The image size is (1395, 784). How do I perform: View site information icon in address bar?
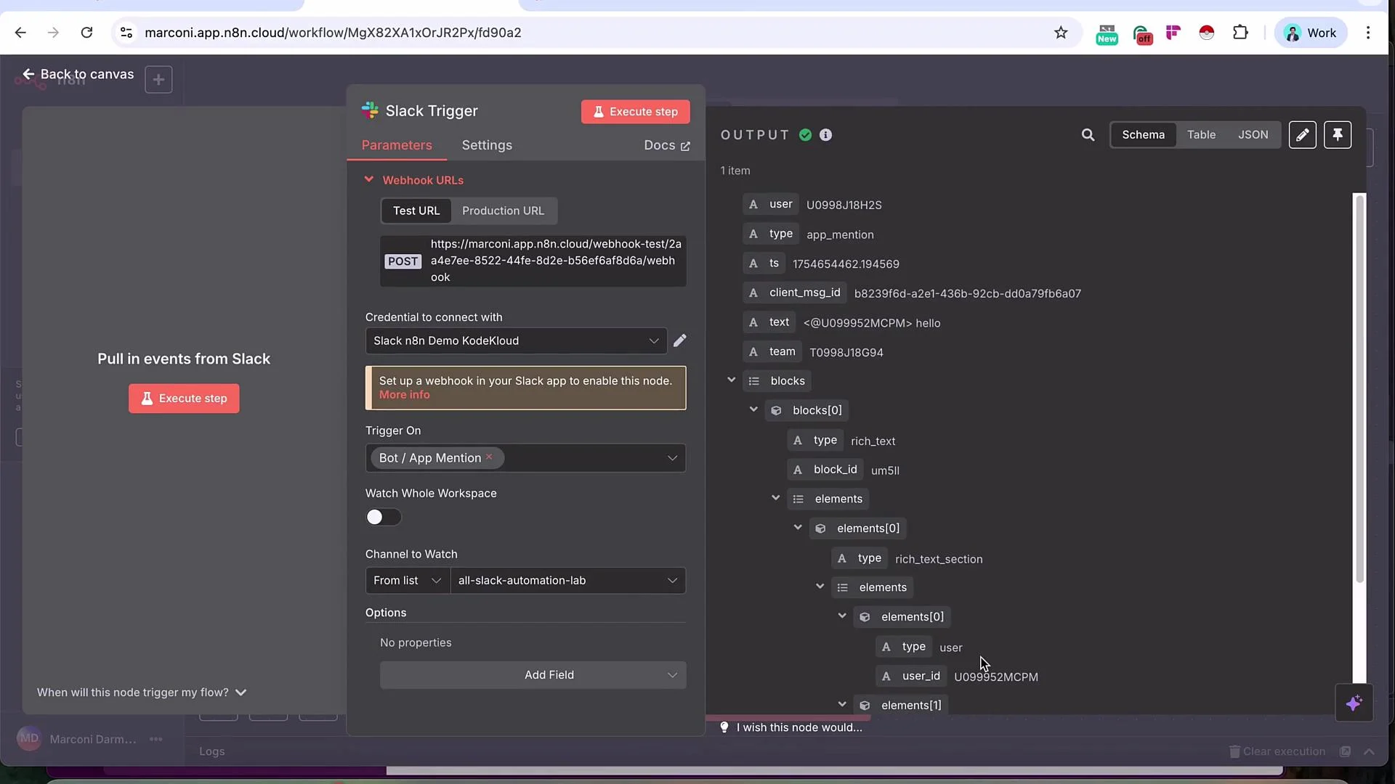[126, 33]
